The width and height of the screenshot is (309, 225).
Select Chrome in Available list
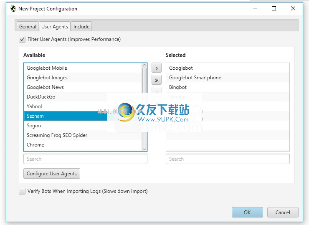coord(83,145)
